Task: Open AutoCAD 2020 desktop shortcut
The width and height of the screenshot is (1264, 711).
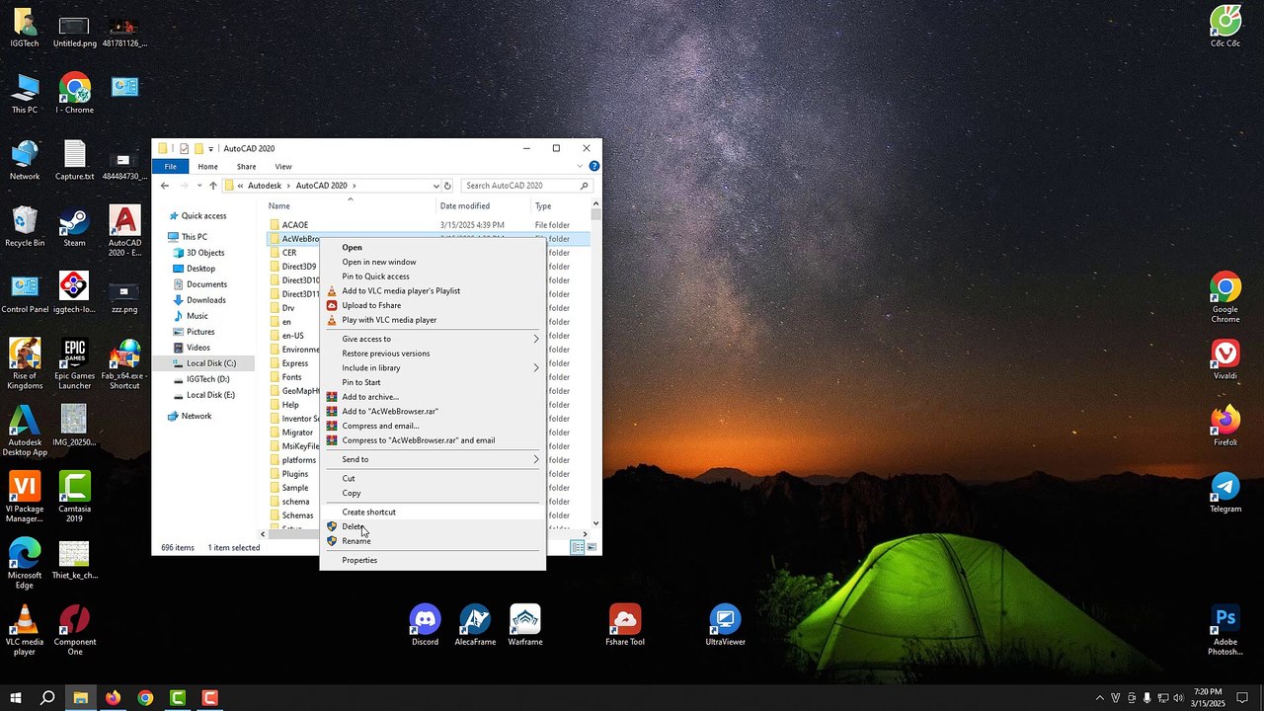Action: point(124,231)
